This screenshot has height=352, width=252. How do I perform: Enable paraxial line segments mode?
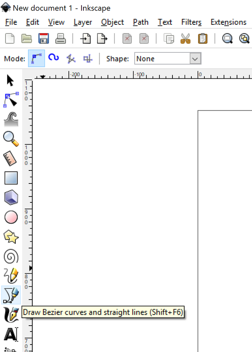[88, 59]
